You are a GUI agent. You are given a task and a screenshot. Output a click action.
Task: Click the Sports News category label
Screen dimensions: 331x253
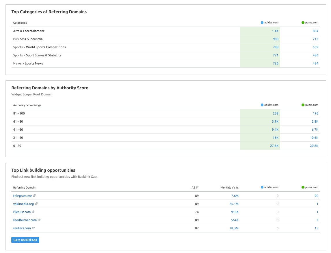click(x=34, y=63)
